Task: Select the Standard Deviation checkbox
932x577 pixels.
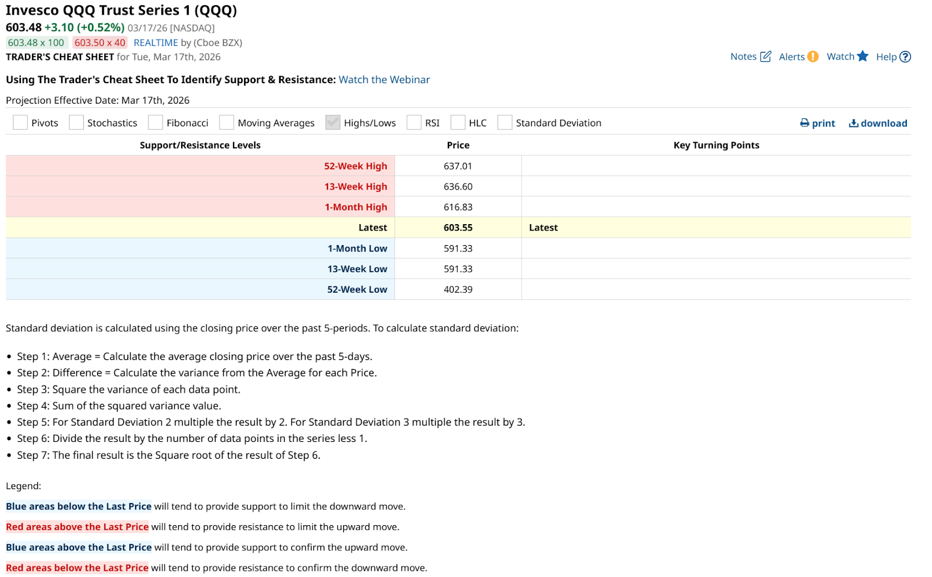Action: pos(505,122)
